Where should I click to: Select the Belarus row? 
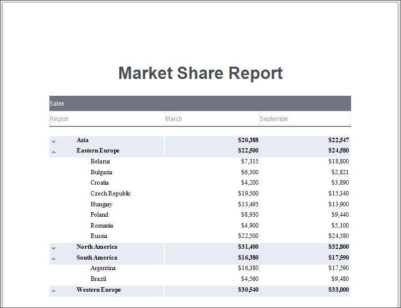(100, 161)
